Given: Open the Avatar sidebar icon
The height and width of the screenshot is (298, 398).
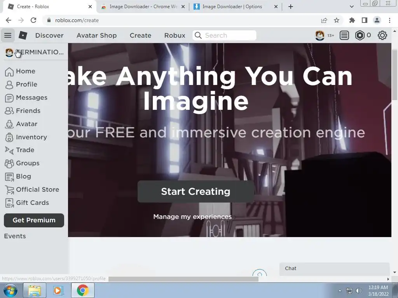Looking at the screenshot, I should (x=9, y=124).
